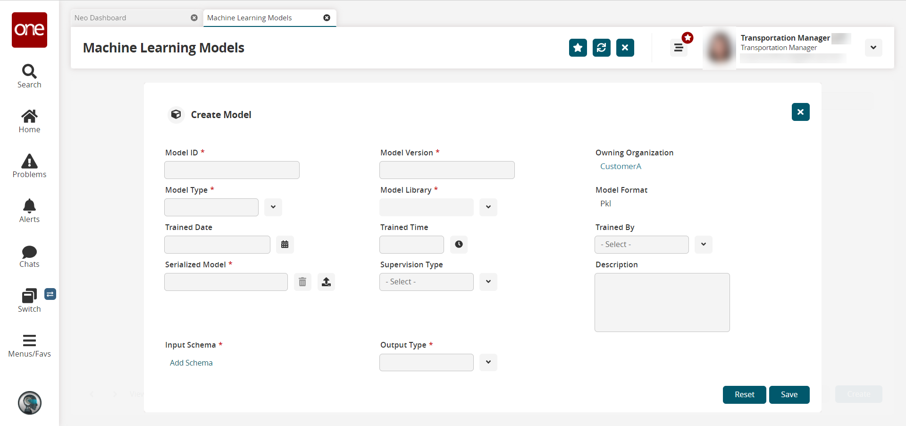Click the Reset button
The width and height of the screenshot is (906, 426).
(x=745, y=395)
